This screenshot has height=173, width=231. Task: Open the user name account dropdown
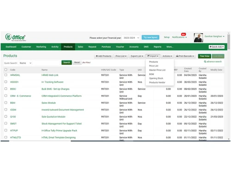click(x=214, y=36)
